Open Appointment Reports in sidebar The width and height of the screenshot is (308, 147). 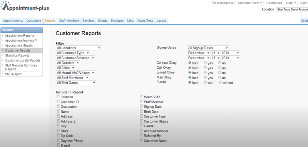20,35
